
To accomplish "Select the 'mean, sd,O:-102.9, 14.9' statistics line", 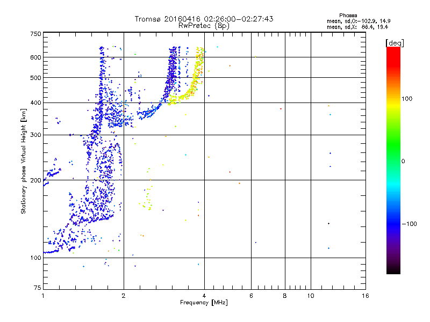I will pyautogui.click(x=359, y=21).
